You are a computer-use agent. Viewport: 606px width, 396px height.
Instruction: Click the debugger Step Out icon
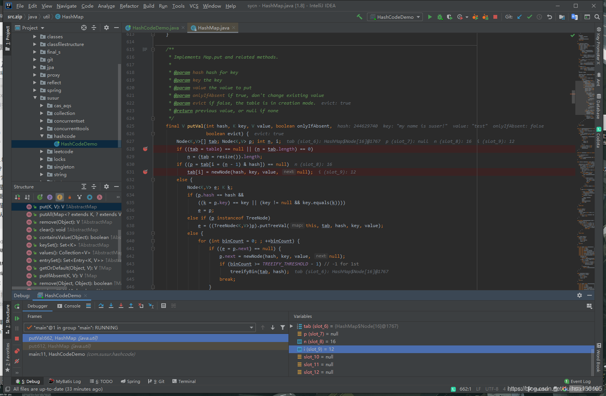click(x=131, y=306)
